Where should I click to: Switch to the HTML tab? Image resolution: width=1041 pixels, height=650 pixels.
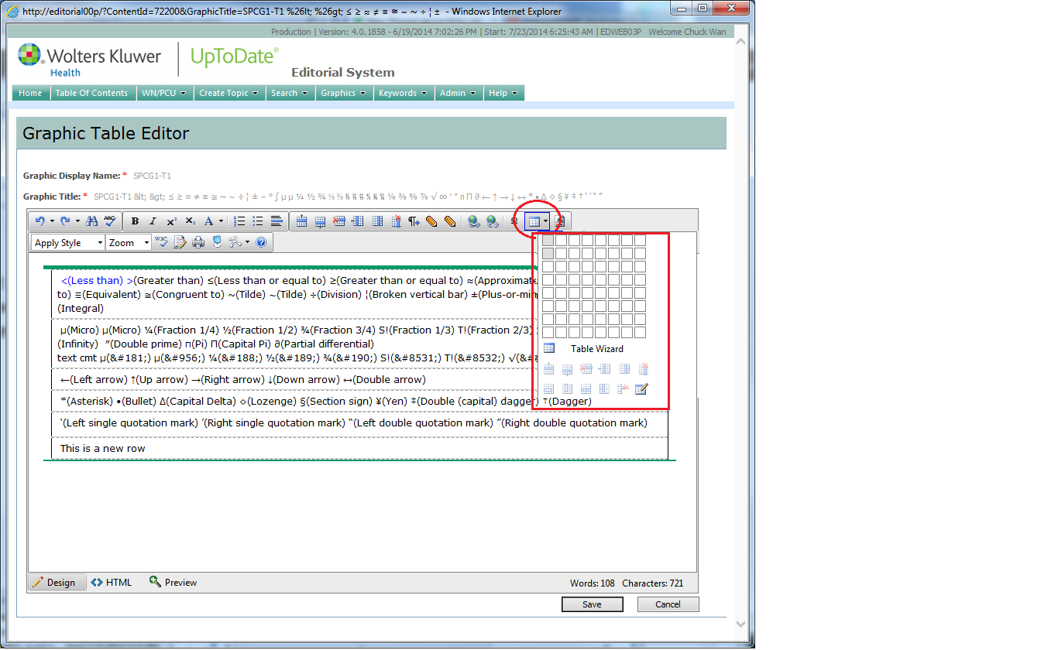pyautogui.click(x=112, y=583)
